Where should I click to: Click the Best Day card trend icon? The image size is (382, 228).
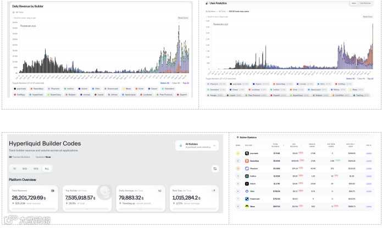pos(213,191)
